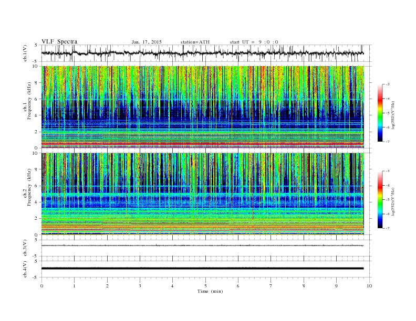Click the "ch.4(V)" axis label
The width and height of the screenshot is (416, 321).
pyautogui.click(x=25, y=270)
